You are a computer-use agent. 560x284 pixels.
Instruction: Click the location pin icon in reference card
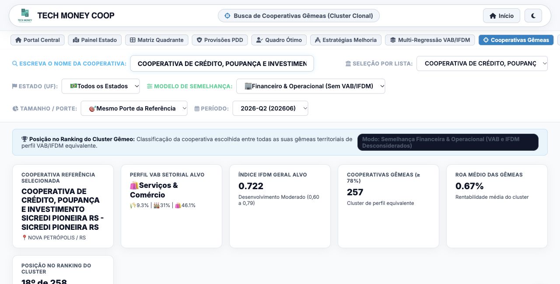click(x=24, y=238)
